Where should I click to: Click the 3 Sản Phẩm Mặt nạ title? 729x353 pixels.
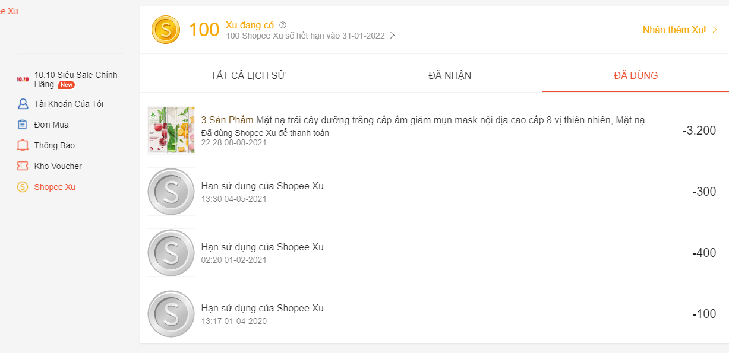point(427,120)
